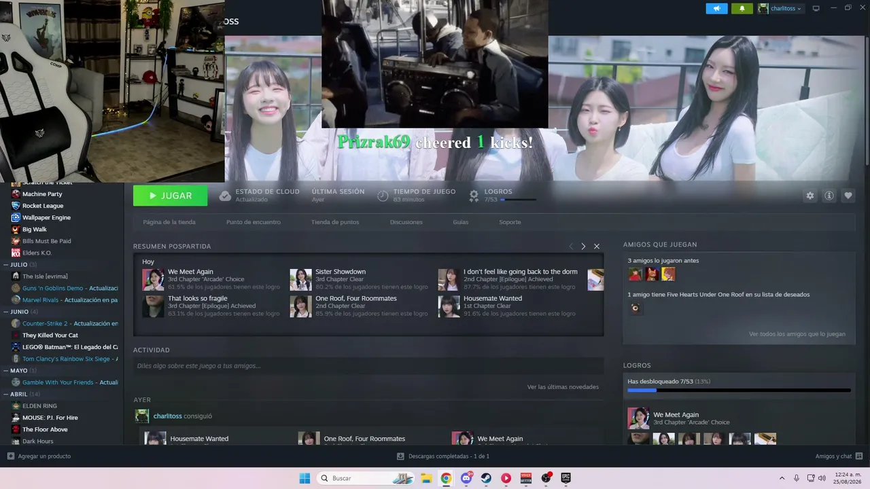
Task: Show game info circle icon
Action: [829, 196]
